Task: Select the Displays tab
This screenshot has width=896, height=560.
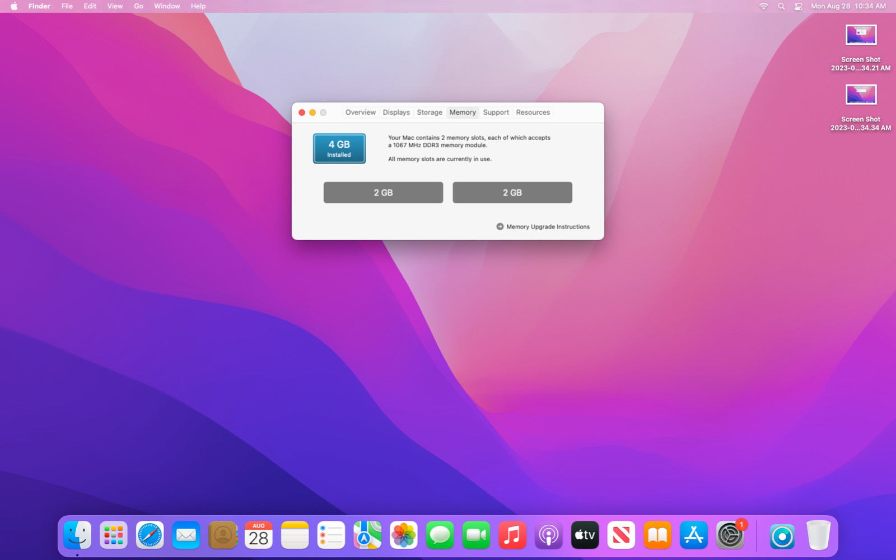Action: click(396, 113)
